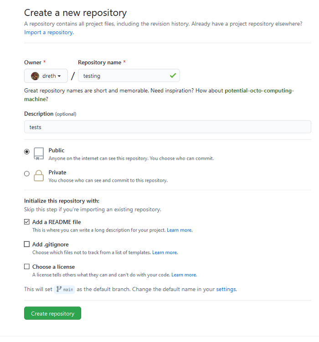Screen dimensions: 319x342
Task: Use the suggested potential-octo-computing-machine name
Action: (259, 91)
